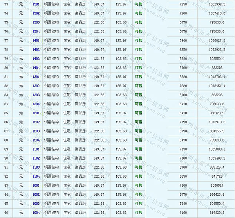This screenshot has height=218, width=235.
Task: Open room 1101 details
Action: (36, 149)
